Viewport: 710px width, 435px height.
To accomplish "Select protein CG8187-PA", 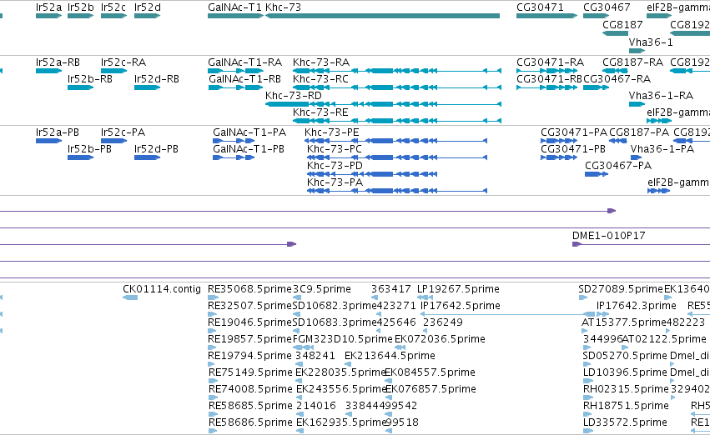I will pos(639,132).
